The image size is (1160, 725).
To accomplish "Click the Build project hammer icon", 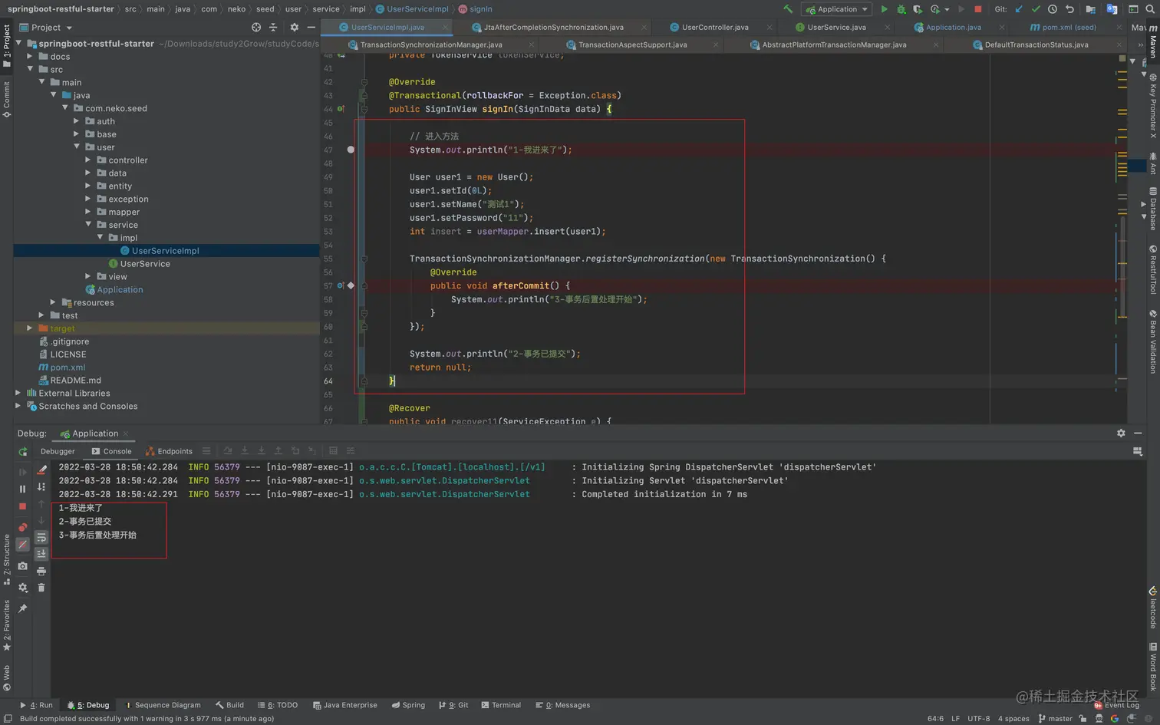I will point(788,9).
